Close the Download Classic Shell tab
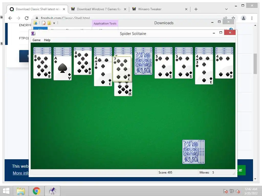Screen dimensions: 262x196 tap(64, 9)
